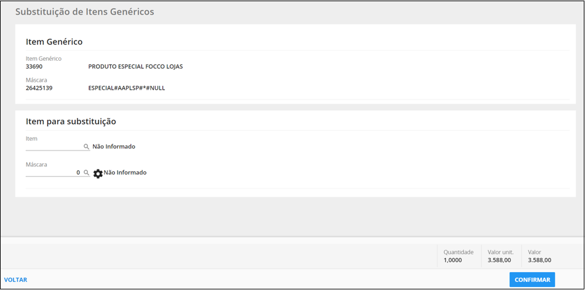This screenshot has width=585, height=290.
Task: Select the mask code 26425139
Action: pyautogui.click(x=39, y=88)
